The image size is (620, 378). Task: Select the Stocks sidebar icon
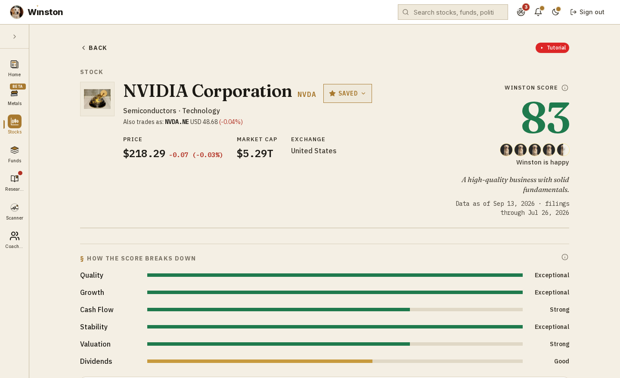tap(15, 125)
